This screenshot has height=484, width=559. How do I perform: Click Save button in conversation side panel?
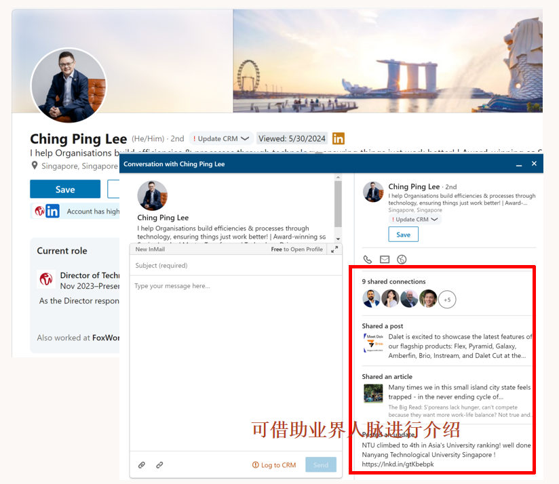[x=403, y=235]
